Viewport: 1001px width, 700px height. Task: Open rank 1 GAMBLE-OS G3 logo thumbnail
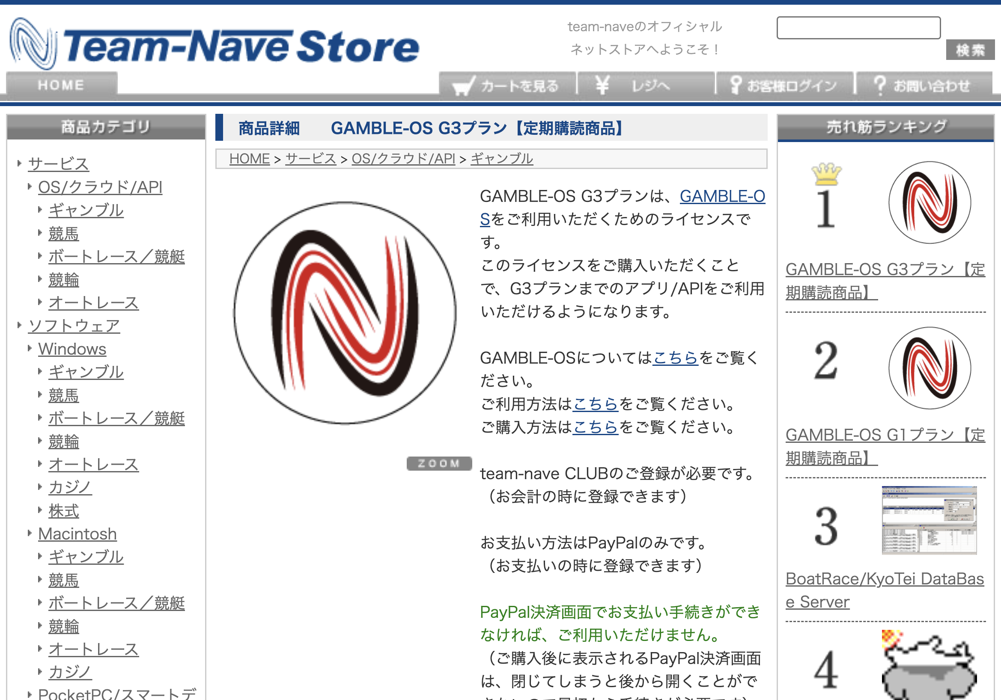[929, 202]
